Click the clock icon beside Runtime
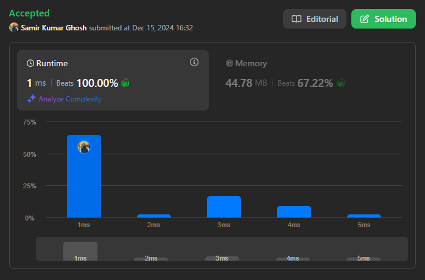The width and height of the screenshot is (425, 280). tap(30, 63)
